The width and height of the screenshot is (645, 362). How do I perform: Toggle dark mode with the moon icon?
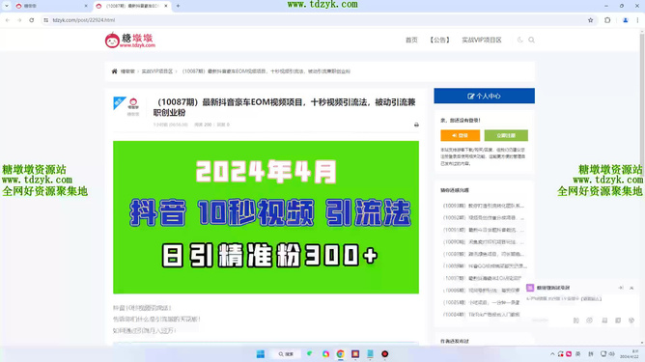pyautogui.click(x=519, y=40)
